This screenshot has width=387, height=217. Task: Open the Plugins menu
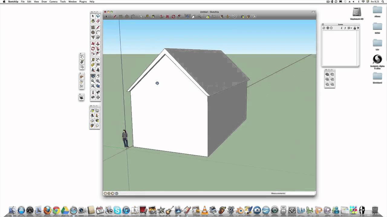click(x=83, y=2)
